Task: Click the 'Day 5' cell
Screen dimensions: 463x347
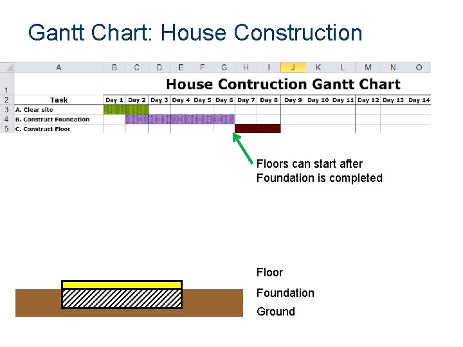Action: (203, 100)
